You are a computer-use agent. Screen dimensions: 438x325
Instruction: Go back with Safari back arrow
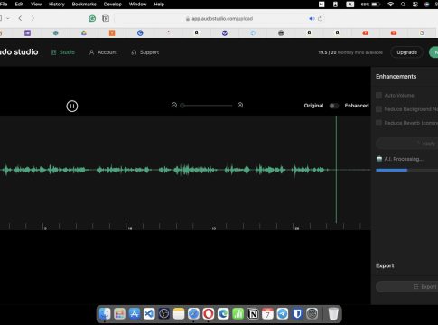(20, 18)
